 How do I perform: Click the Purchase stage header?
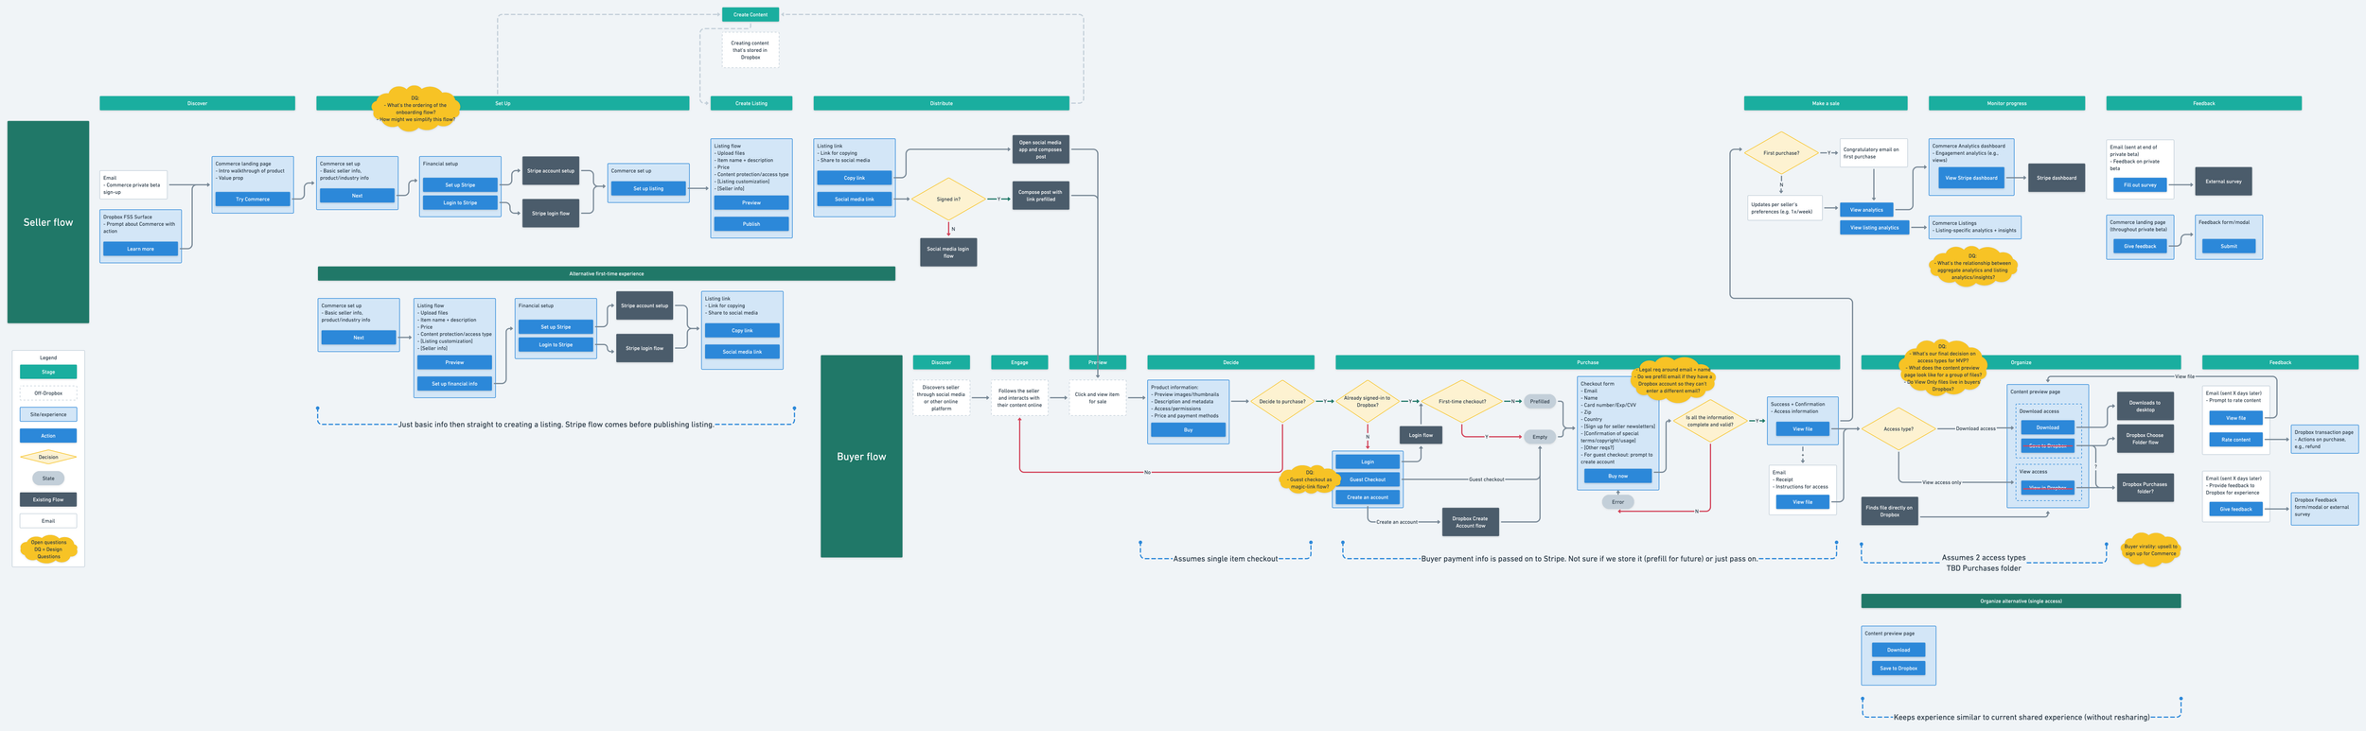click(x=1587, y=362)
